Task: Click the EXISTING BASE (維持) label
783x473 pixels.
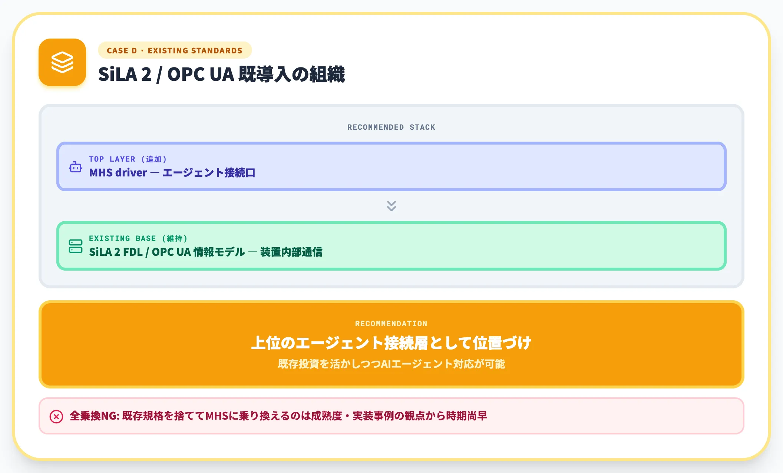Action: (x=138, y=238)
